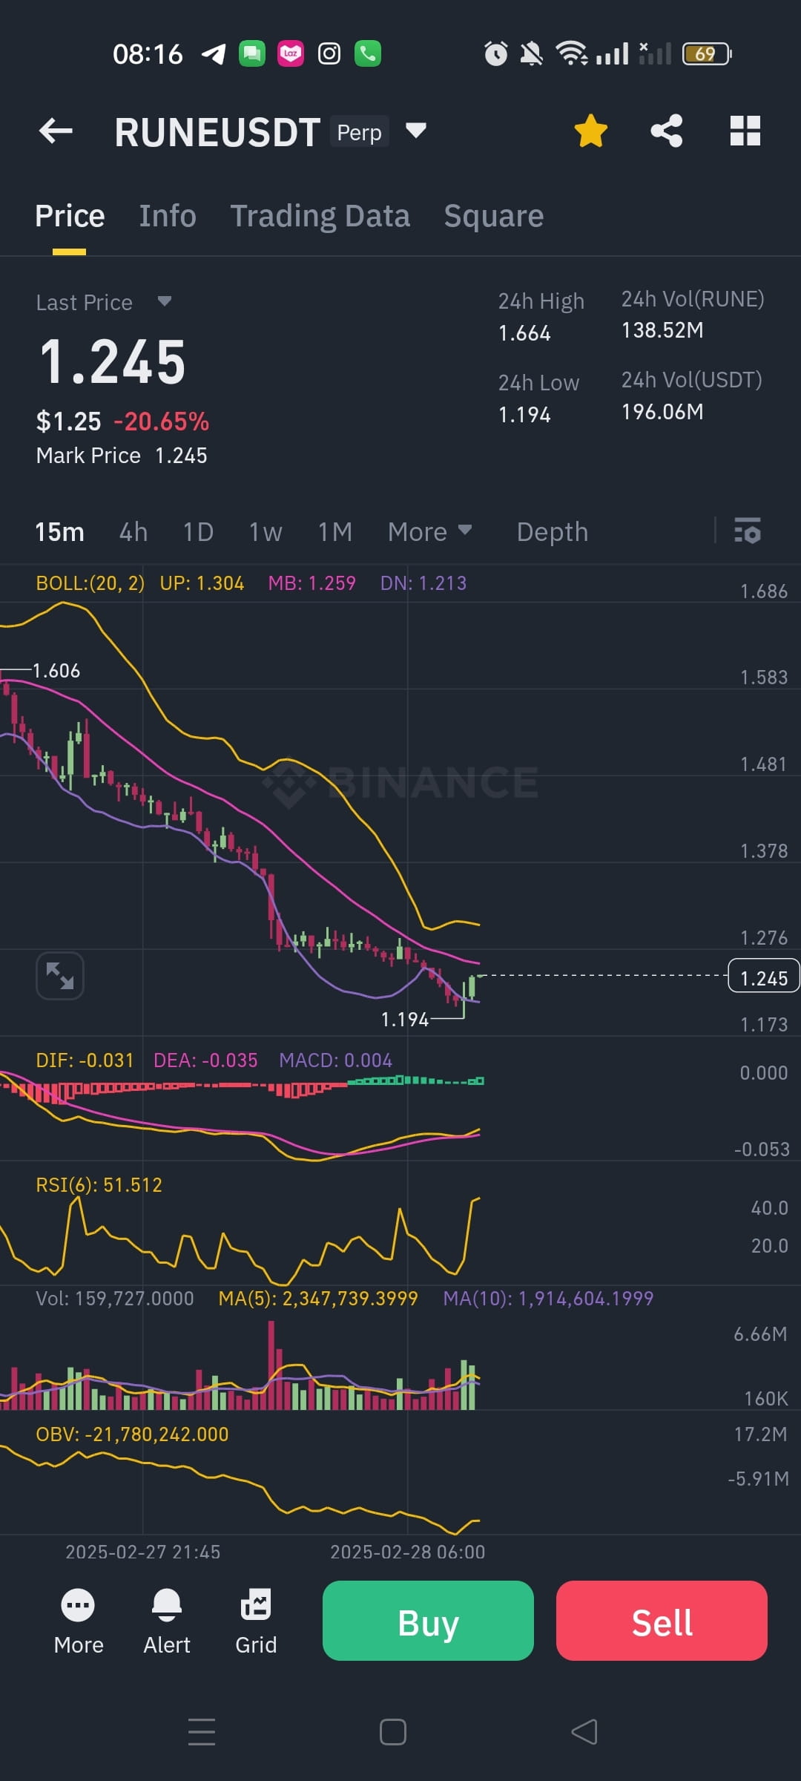Select the 4h timeframe
This screenshot has width=801, height=1781.
point(133,532)
